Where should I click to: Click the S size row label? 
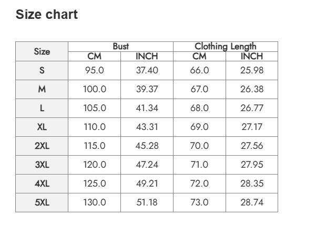tap(42, 70)
